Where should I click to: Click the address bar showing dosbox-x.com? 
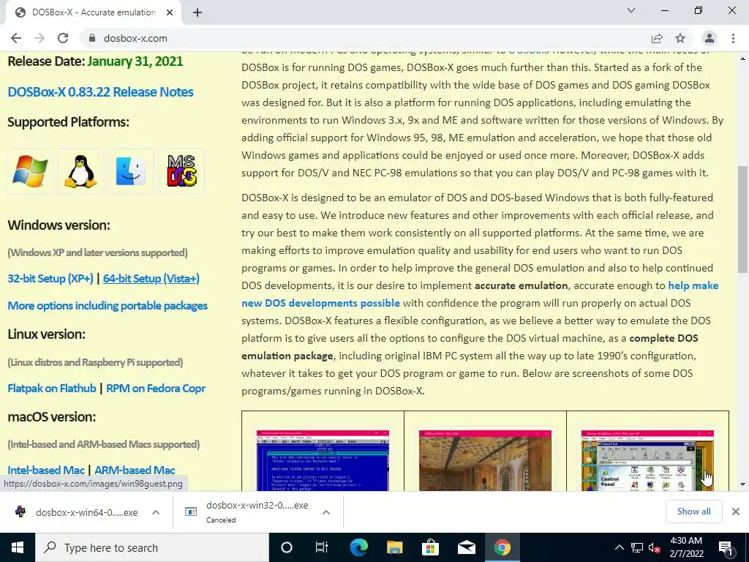[x=363, y=38]
